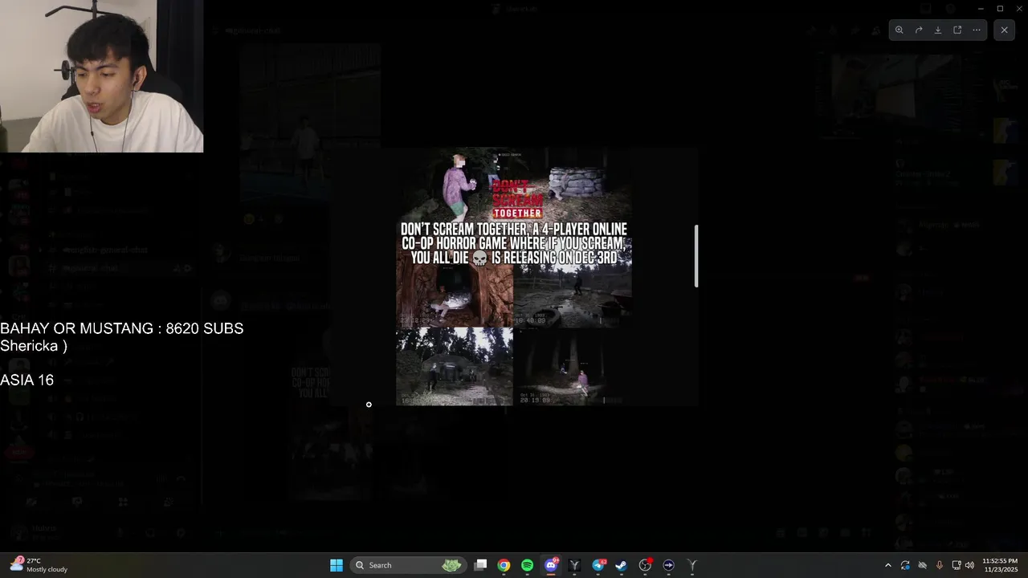Open the volume control in tray
1028x578 pixels.
(x=969, y=565)
